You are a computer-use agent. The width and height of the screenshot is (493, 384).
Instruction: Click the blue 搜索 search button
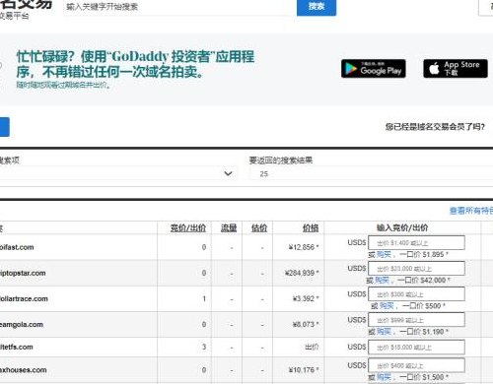[x=317, y=7]
